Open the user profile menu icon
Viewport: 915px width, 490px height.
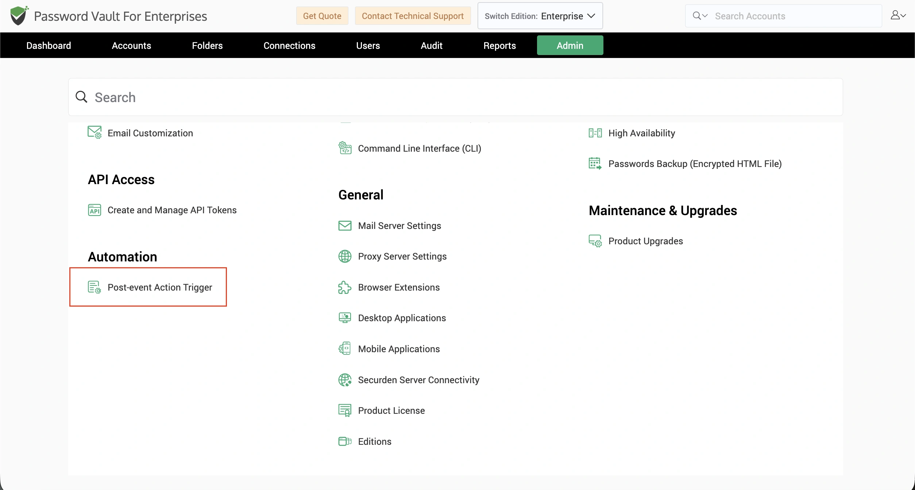(x=898, y=15)
